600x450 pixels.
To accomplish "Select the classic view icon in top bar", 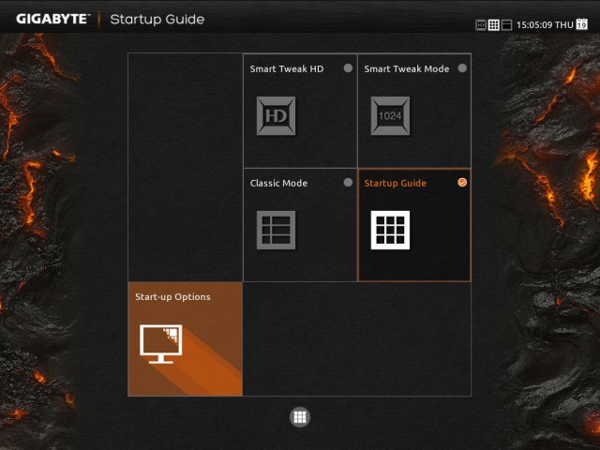I will point(506,25).
